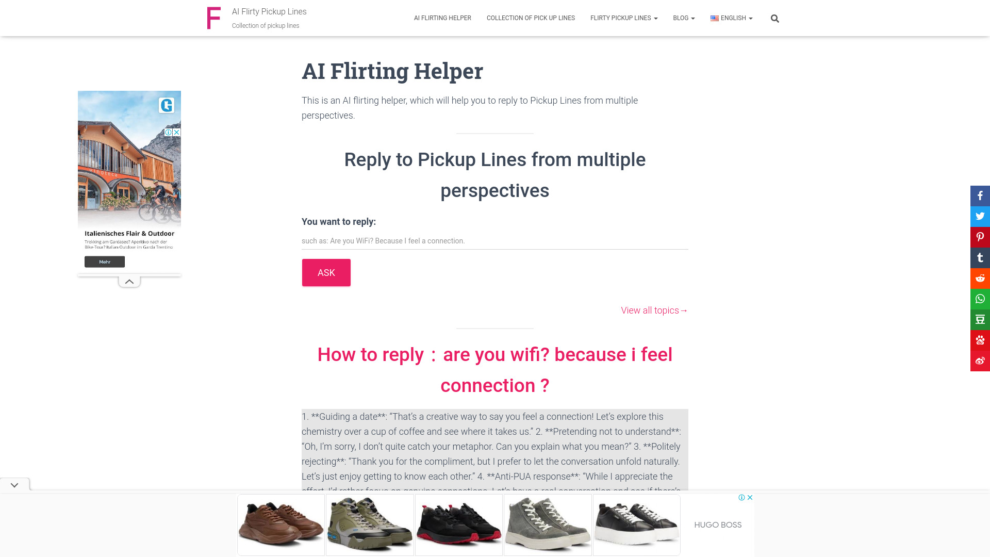Expand the ENGLISH language dropdown
The image size is (990, 557).
(731, 19)
